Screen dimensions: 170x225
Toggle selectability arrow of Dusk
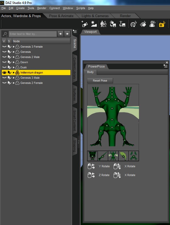point(10,67)
